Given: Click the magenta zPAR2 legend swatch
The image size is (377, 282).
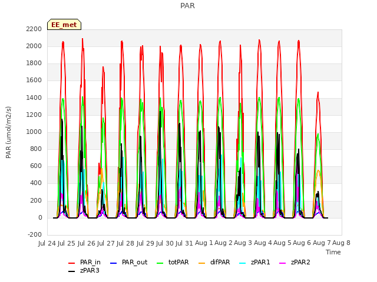Looking at the screenshot, I should [x=283, y=263].
